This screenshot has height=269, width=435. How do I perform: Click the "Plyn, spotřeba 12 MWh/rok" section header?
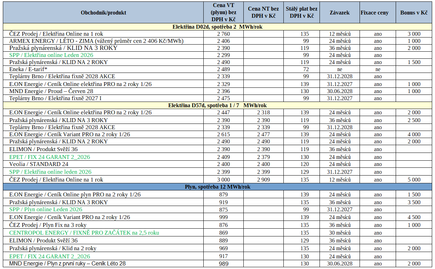[217, 187]
